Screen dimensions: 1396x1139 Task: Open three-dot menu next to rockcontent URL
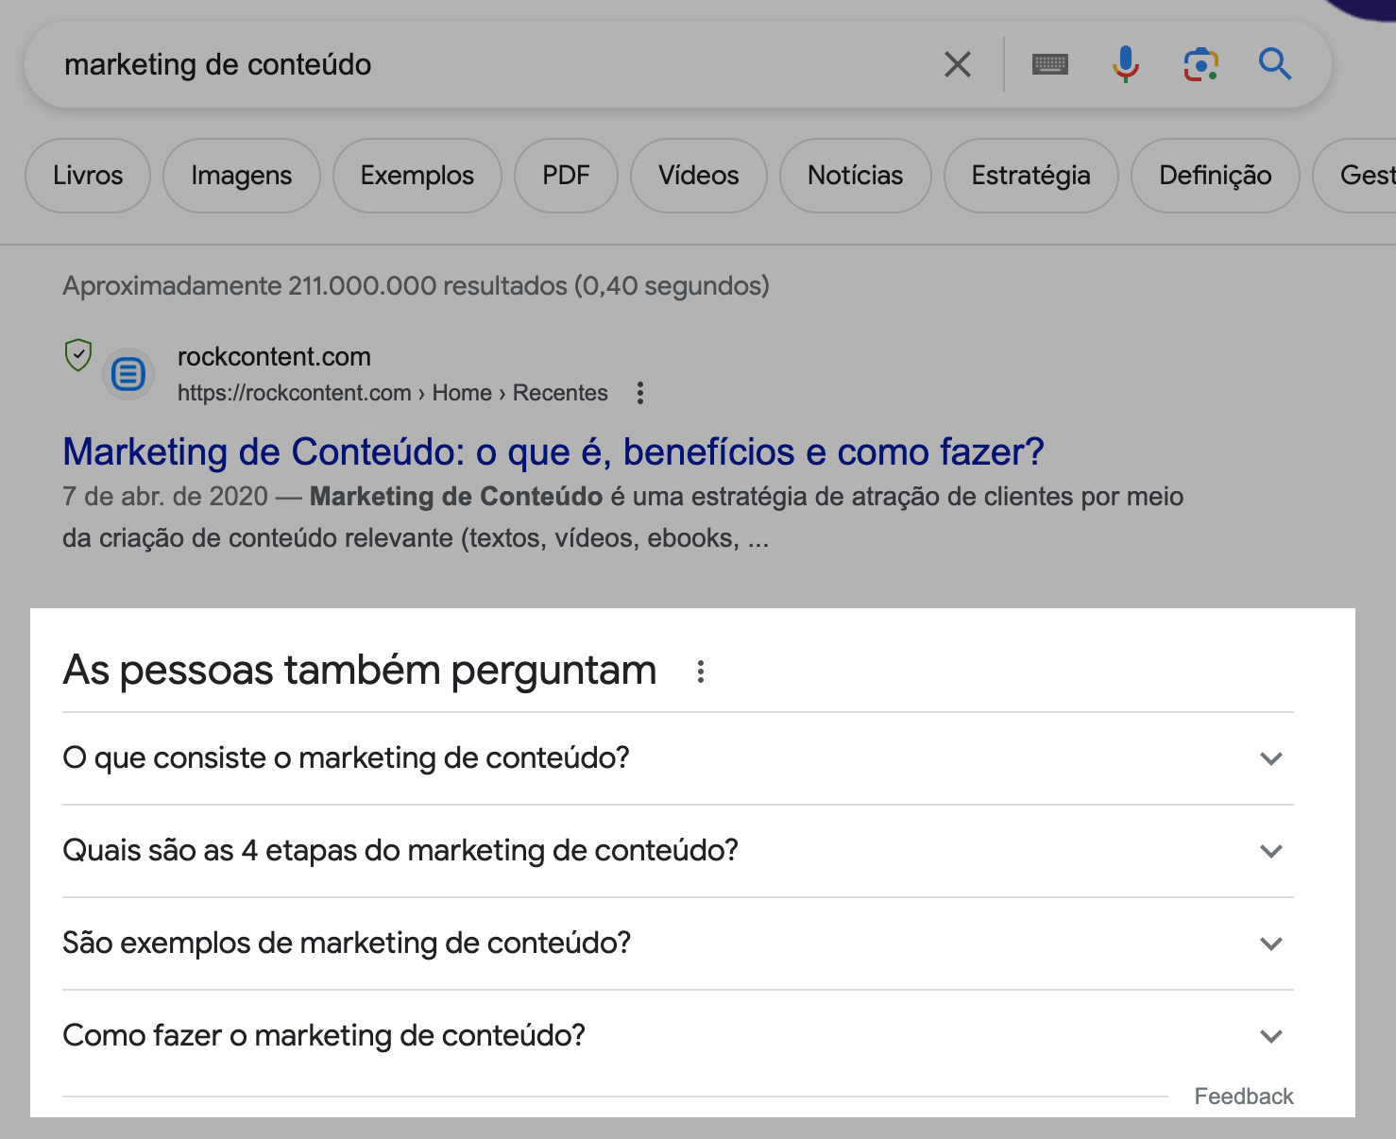640,393
